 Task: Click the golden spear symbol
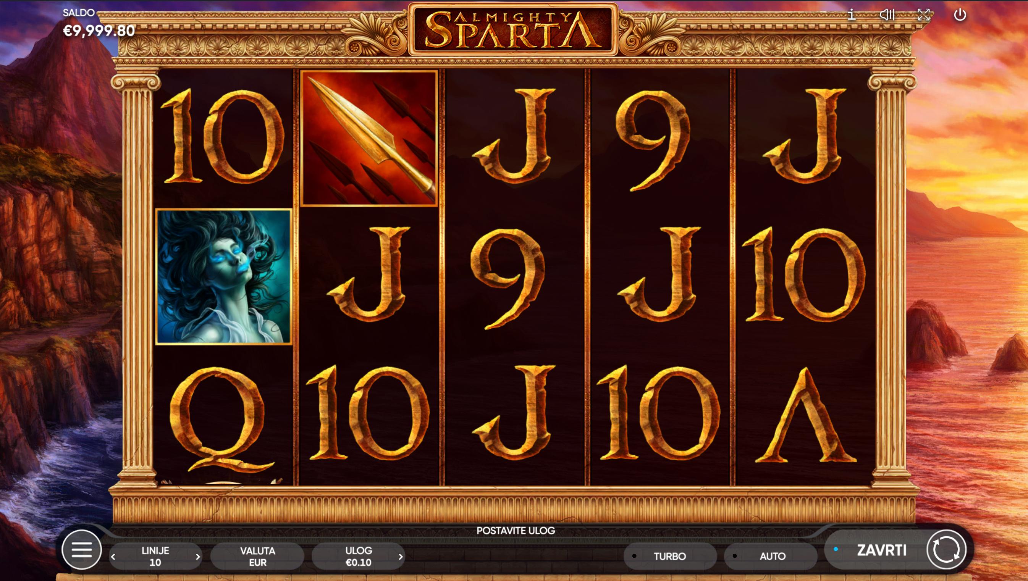(369, 139)
